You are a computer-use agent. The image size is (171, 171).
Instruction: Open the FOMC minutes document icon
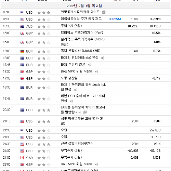[104, 12]
